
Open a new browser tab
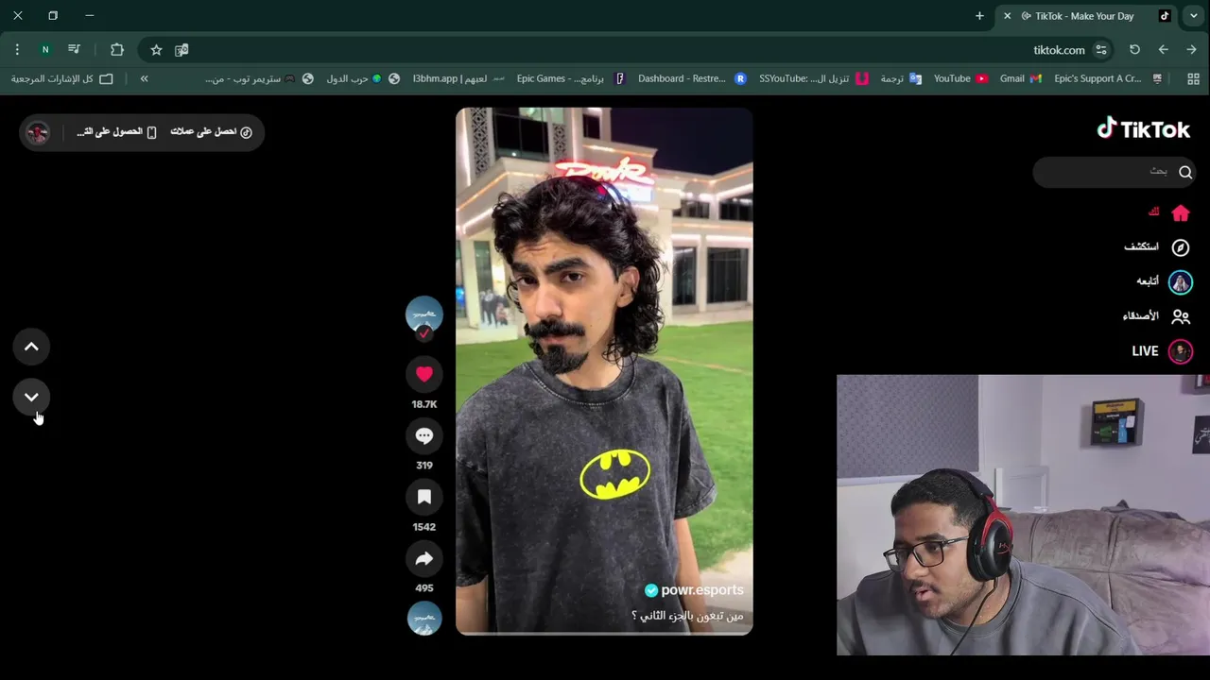979,16
